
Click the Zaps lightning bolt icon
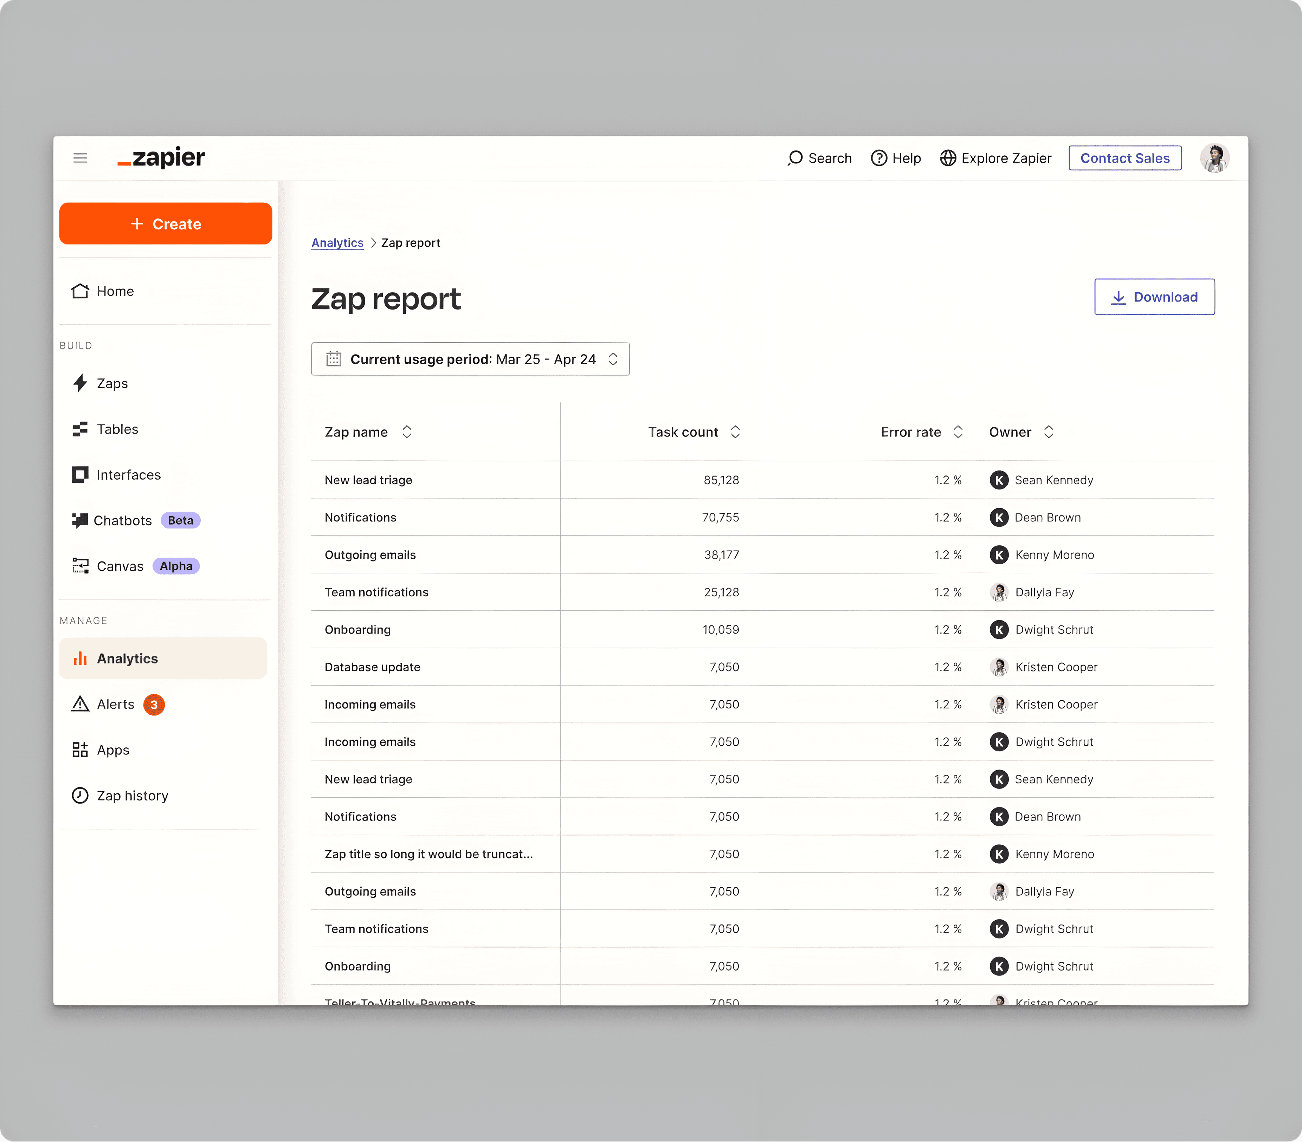[80, 383]
